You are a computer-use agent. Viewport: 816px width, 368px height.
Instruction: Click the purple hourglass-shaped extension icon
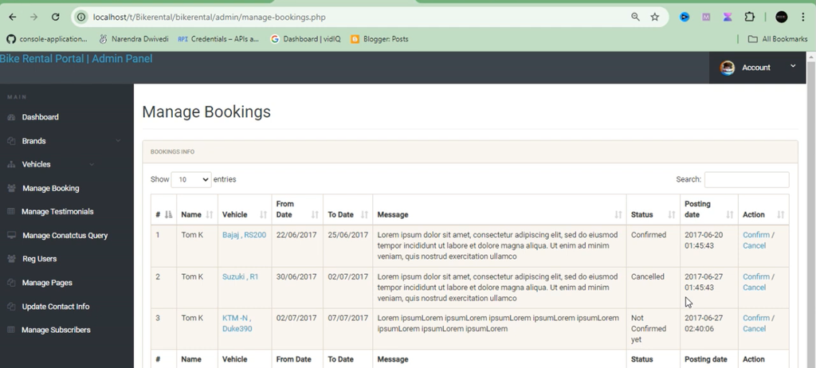728,18
